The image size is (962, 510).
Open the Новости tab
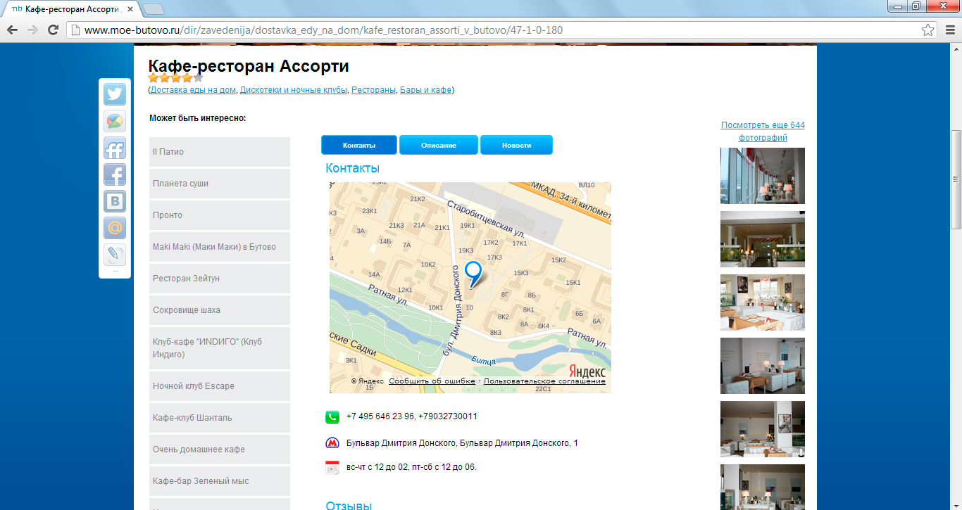tap(516, 145)
